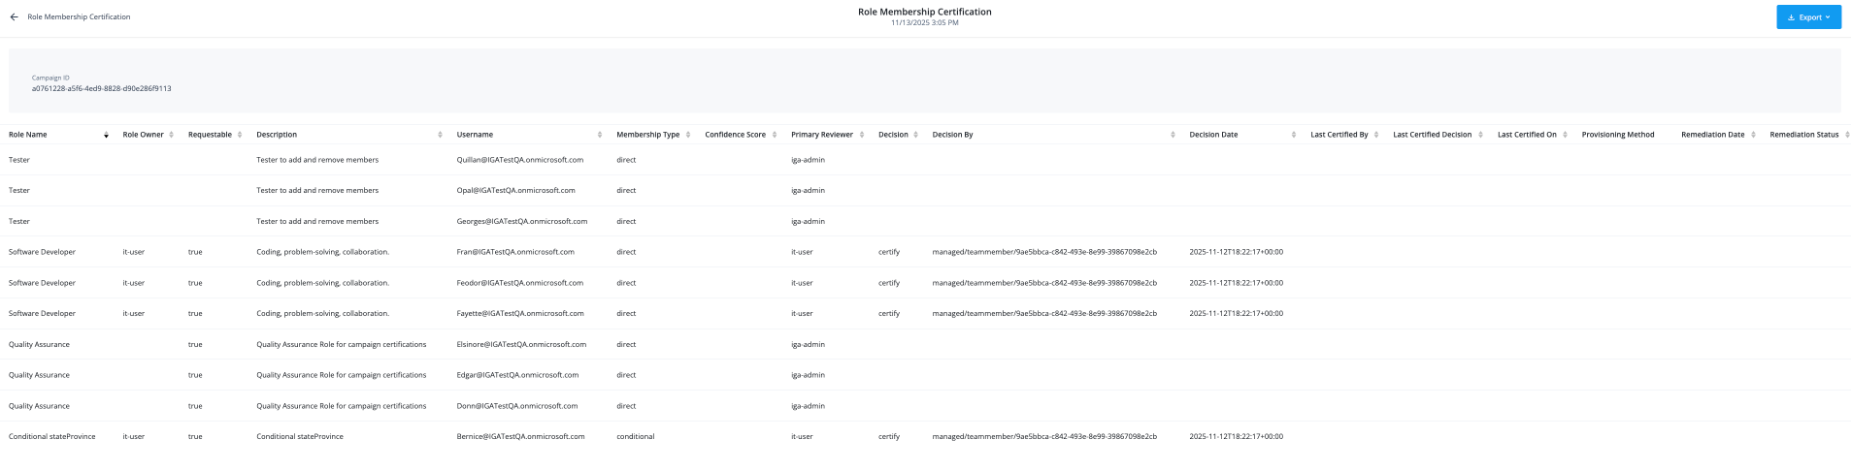Click the Decision Date header label

[x=1213, y=135]
